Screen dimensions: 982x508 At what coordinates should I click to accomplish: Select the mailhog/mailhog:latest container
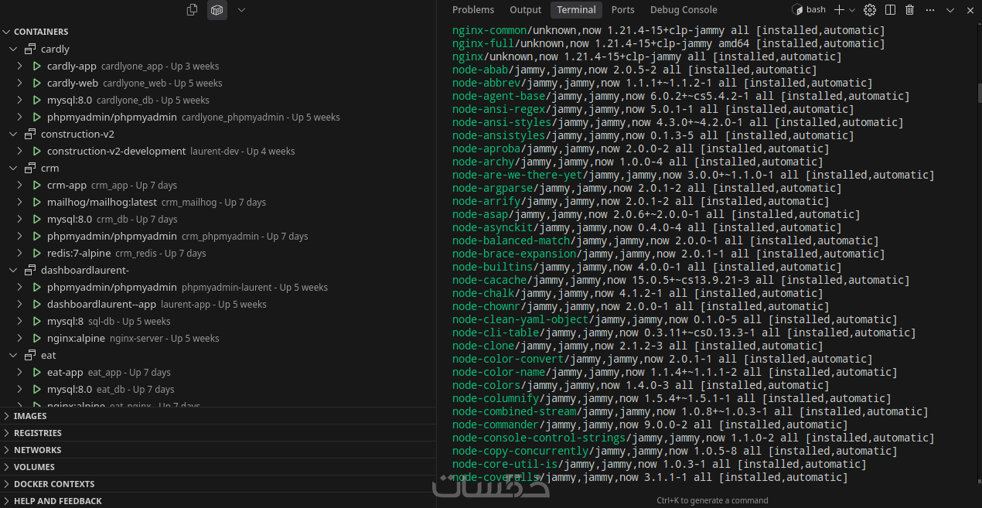click(x=218, y=202)
